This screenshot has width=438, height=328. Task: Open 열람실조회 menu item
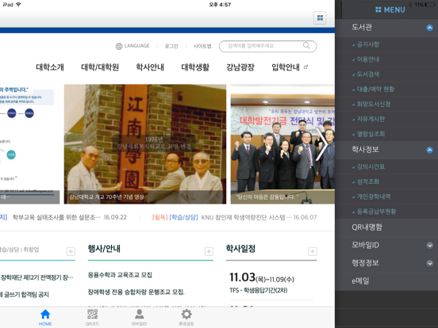[371, 134]
